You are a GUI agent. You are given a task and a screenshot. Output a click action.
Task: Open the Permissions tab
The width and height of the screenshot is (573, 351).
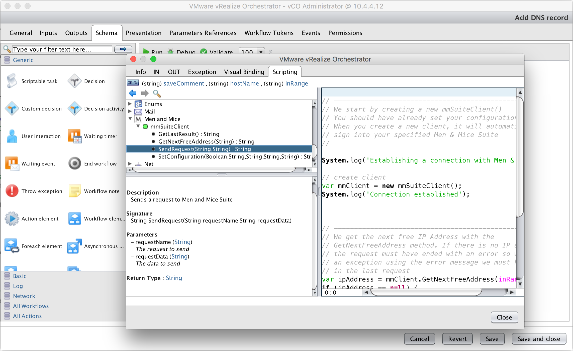click(x=345, y=33)
